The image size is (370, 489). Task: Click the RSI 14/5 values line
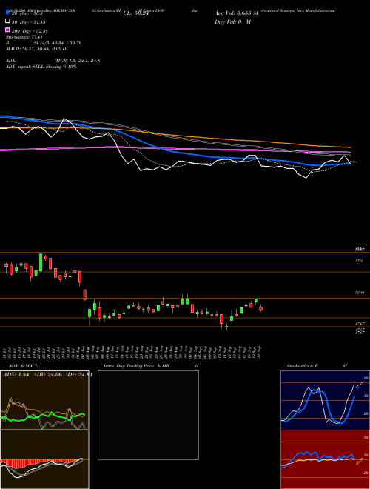pyautogui.click(x=44, y=43)
